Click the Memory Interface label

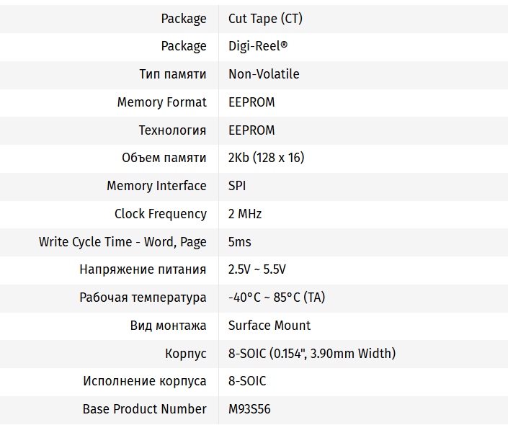(156, 186)
